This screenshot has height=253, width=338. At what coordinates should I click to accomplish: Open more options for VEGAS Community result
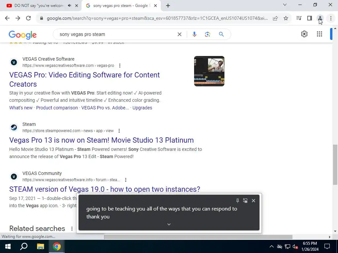pyautogui.click(x=125, y=180)
